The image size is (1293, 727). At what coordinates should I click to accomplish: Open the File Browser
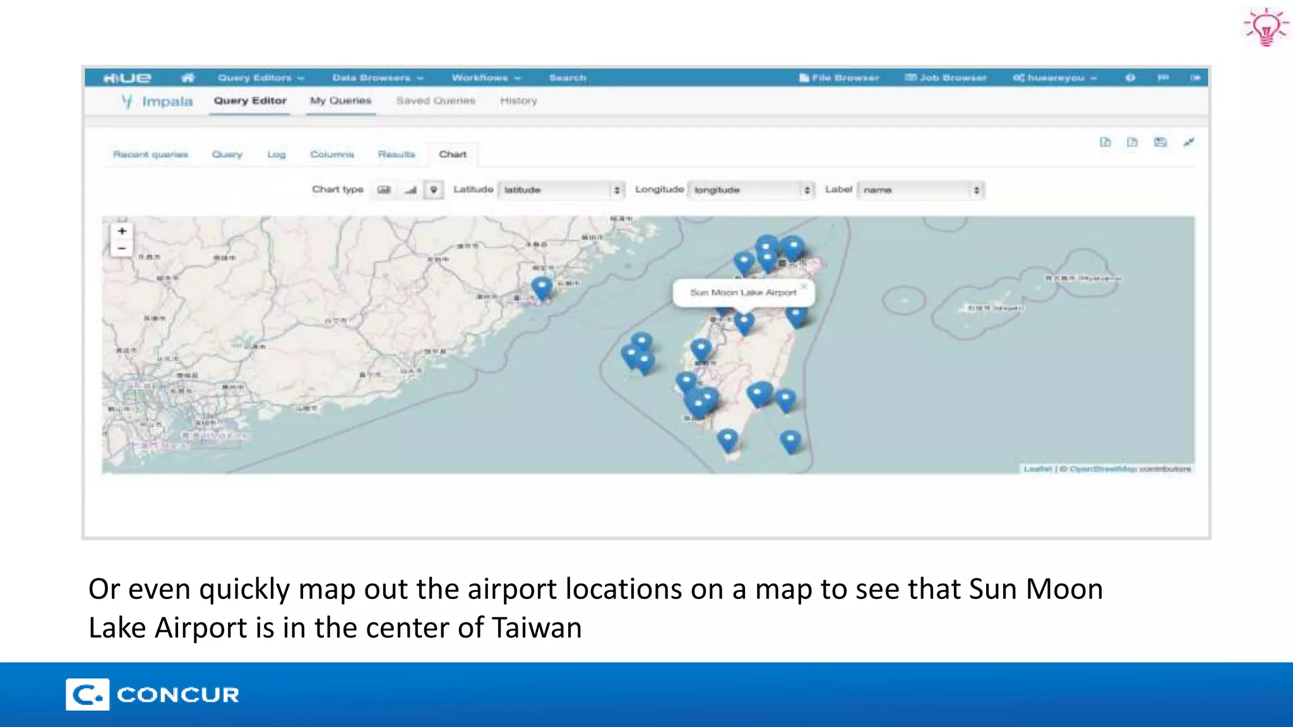[839, 78]
